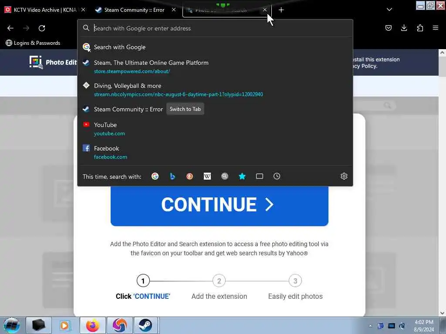Search this time with Wikipedia icon

pyautogui.click(x=207, y=177)
